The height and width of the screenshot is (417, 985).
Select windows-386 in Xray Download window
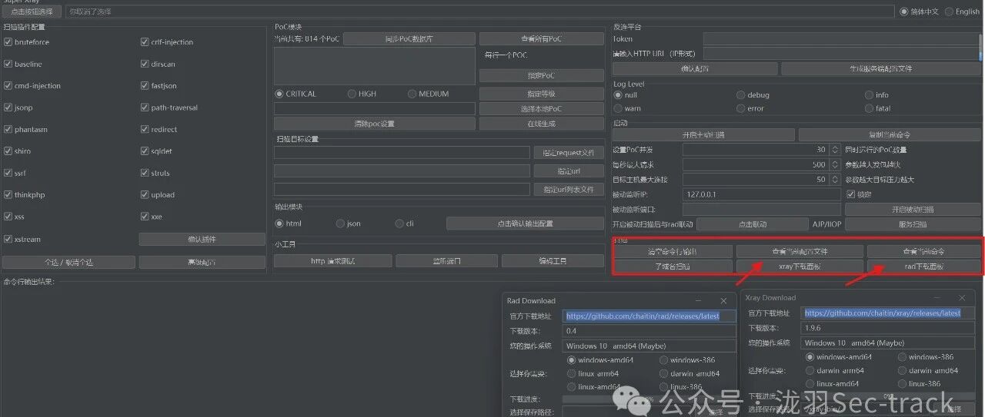(x=902, y=357)
